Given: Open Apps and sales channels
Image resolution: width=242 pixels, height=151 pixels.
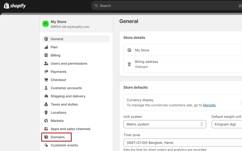Looking at the screenshot, I should [76, 129].
